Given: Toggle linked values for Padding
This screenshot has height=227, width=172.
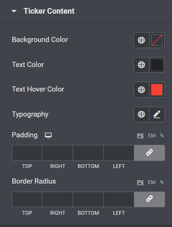Looking at the screenshot, I should (x=149, y=153).
